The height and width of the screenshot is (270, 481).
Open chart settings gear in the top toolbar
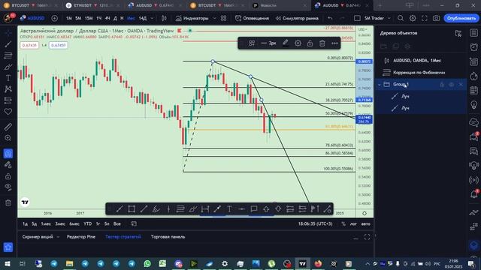413,18
